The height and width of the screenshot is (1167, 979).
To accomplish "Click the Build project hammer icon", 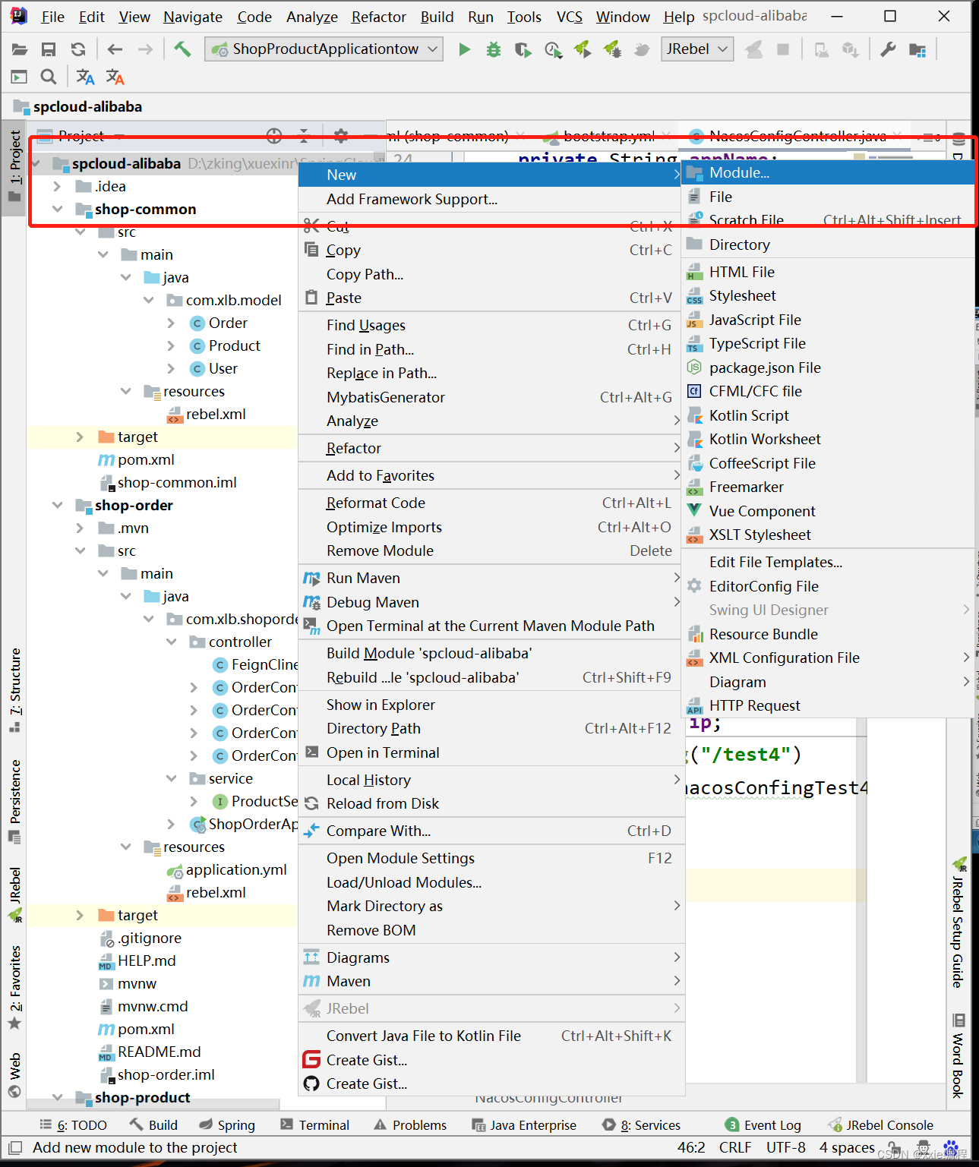I will pyautogui.click(x=182, y=49).
